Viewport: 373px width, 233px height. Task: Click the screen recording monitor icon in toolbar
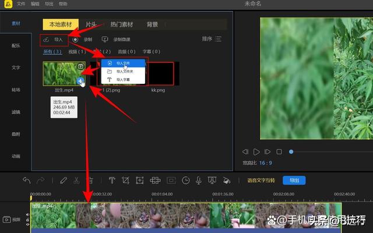(x=212, y=181)
